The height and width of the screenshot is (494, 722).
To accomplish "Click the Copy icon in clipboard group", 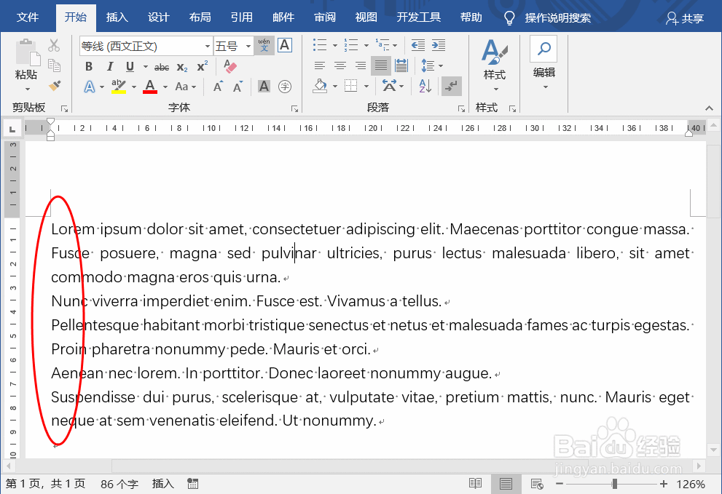I will click(x=54, y=65).
